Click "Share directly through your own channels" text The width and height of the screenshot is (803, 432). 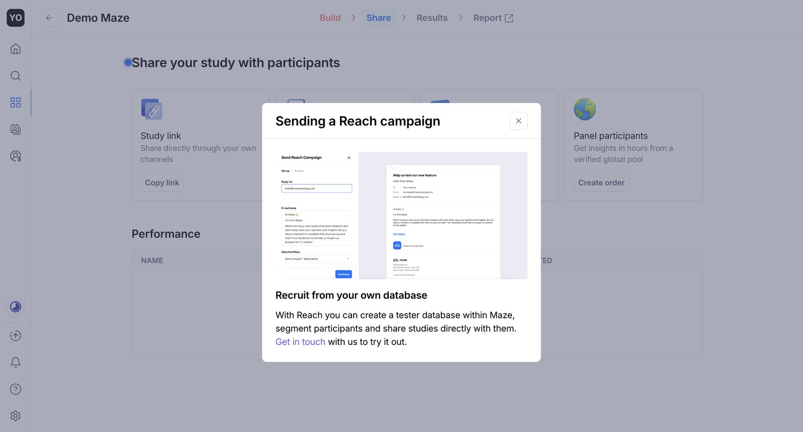coord(199,154)
